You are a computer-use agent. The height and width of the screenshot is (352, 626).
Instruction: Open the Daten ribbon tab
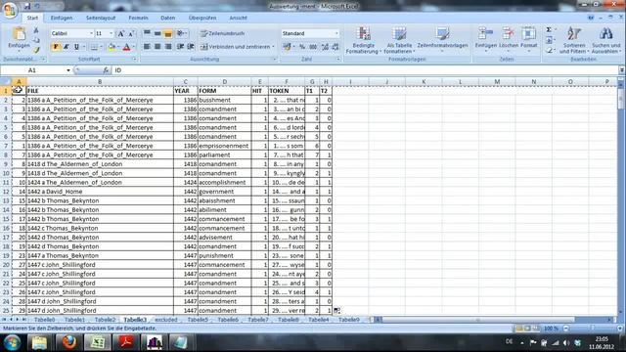[x=167, y=18]
